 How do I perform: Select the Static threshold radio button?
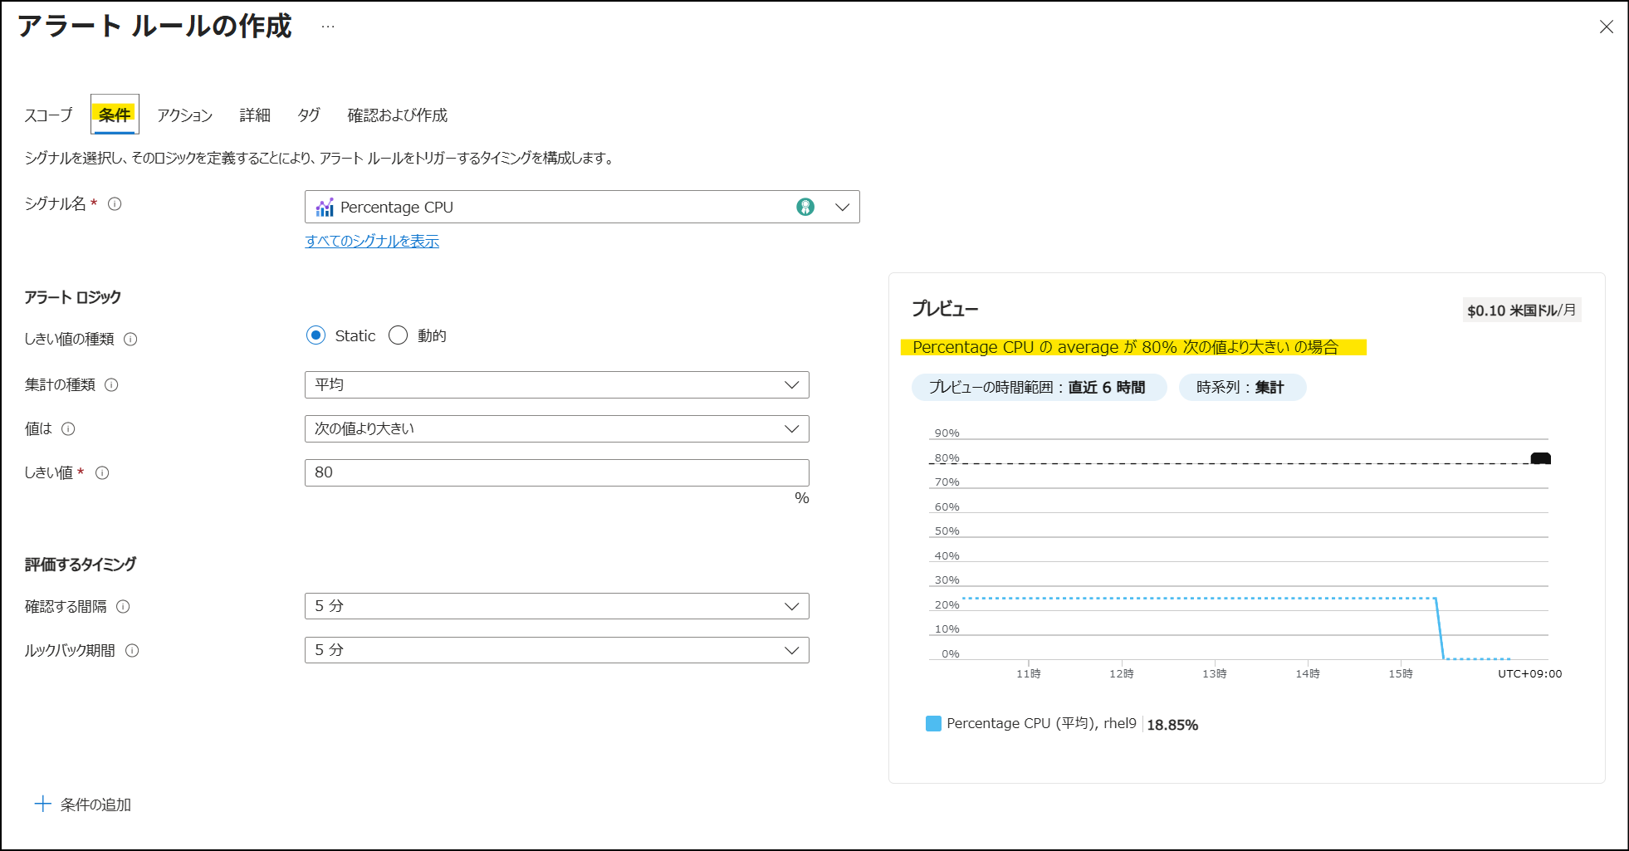316,335
